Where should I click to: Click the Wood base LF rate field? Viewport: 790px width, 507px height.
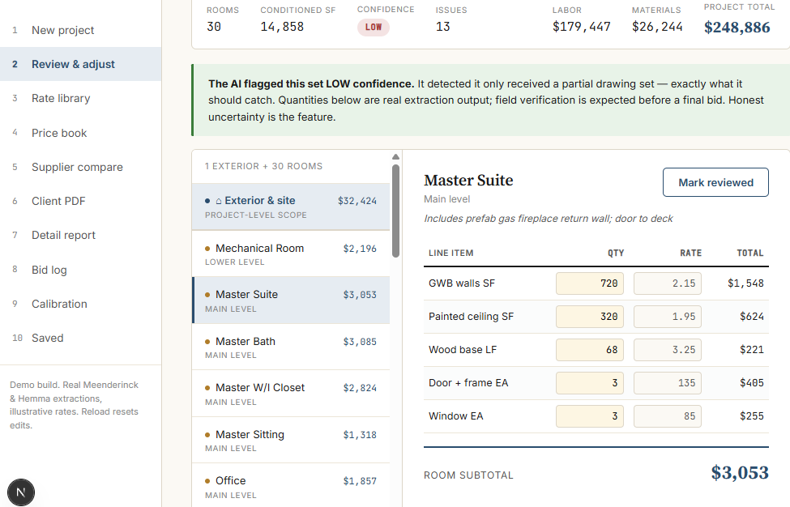(x=667, y=350)
